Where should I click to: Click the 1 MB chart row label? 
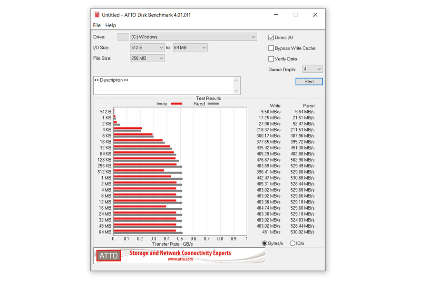point(106,178)
